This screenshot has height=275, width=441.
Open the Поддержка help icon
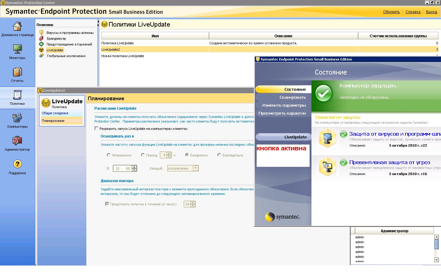tap(17, 164)
